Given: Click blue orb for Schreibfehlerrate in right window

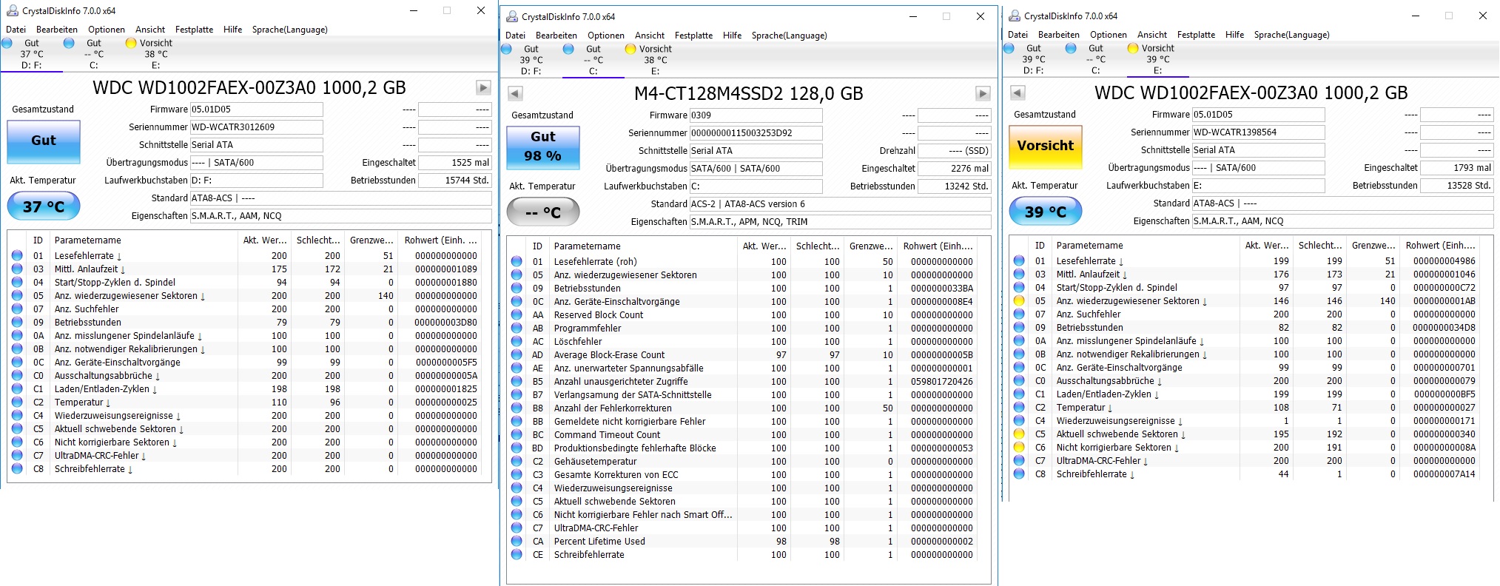Looking at the screenshot, I should pyautogui.click(x=1019, y=474).
